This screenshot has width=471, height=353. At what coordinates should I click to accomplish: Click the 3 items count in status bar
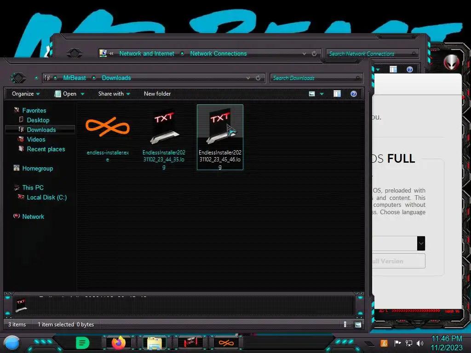coord(17,325)
